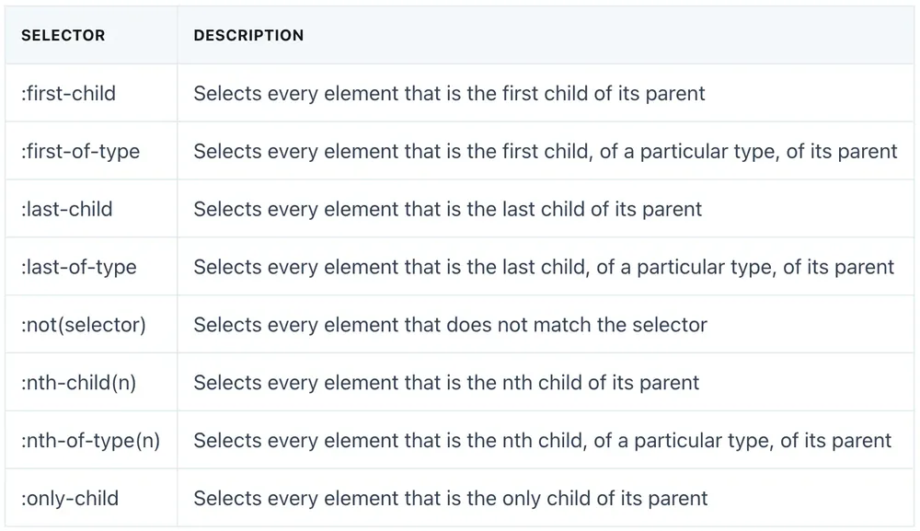
Task: Click the only child of its parent description
Action: point(451,498)
